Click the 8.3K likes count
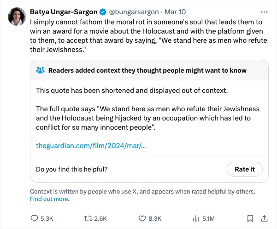 (155, 218)
